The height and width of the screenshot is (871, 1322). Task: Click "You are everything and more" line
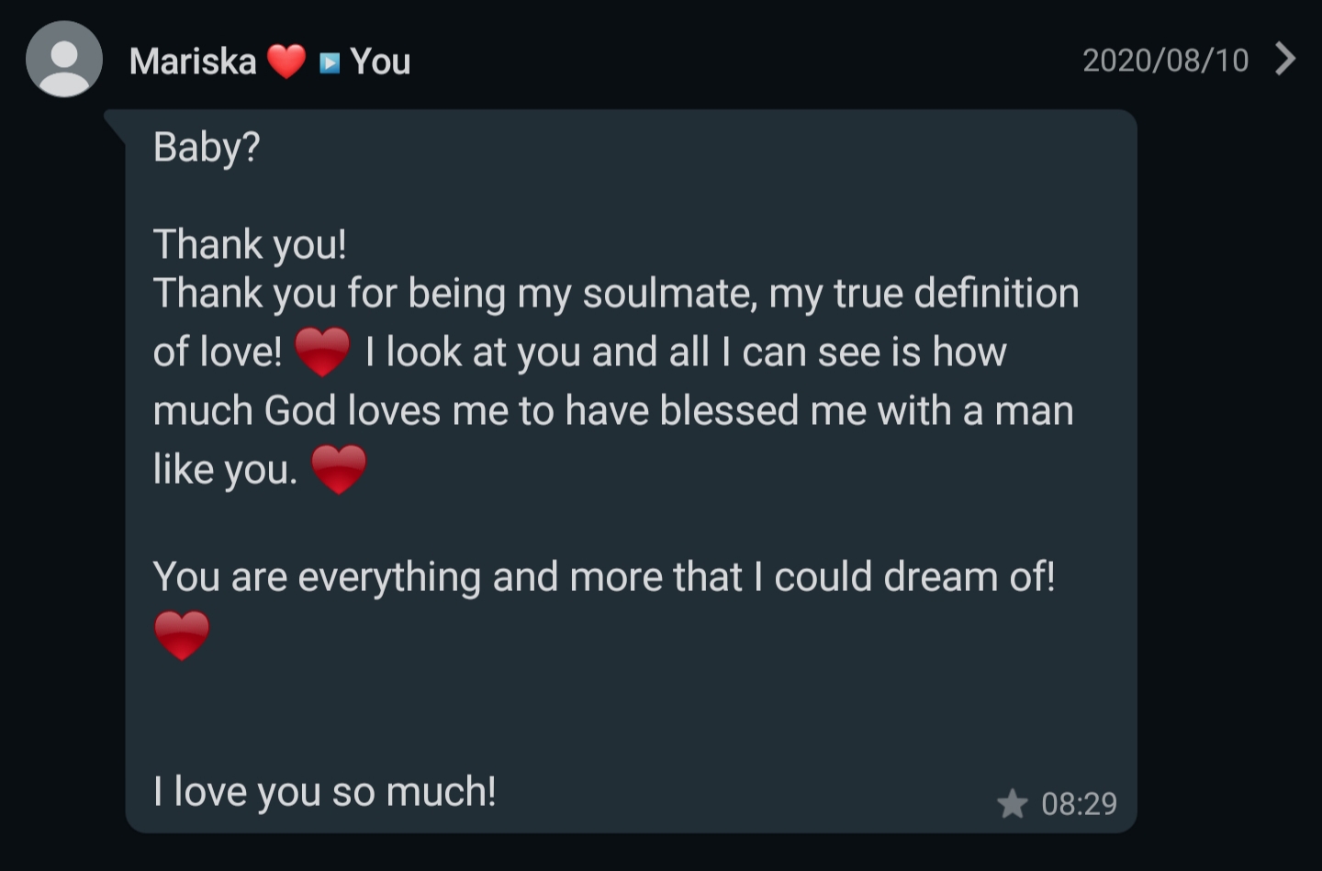click(603, 577)
